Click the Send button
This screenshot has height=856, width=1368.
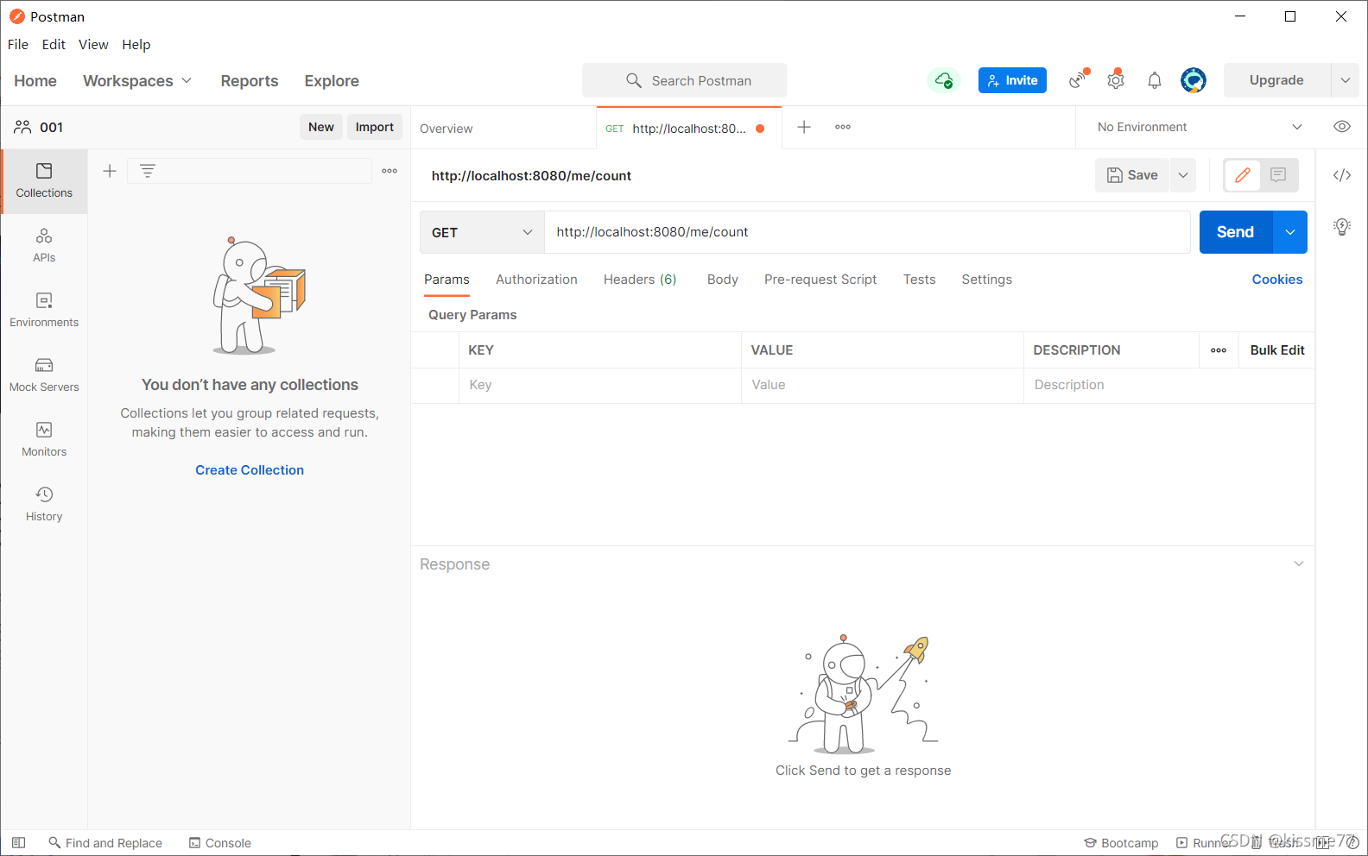pos(1236,232)
